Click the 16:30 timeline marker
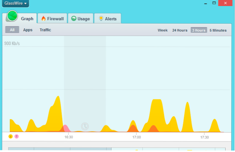The width and height of the screenshot is (235, 152). (x=68, y=137)
